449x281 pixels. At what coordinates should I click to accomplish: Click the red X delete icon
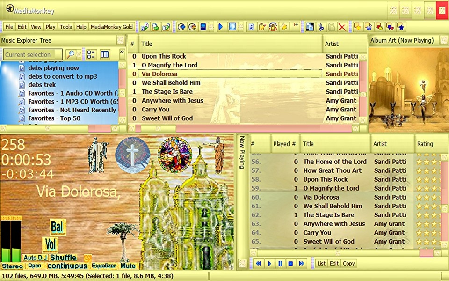pos(342,27)
